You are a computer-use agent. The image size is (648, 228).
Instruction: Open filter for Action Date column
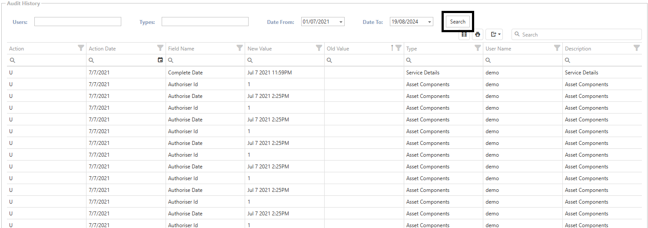tap(160, 48)
